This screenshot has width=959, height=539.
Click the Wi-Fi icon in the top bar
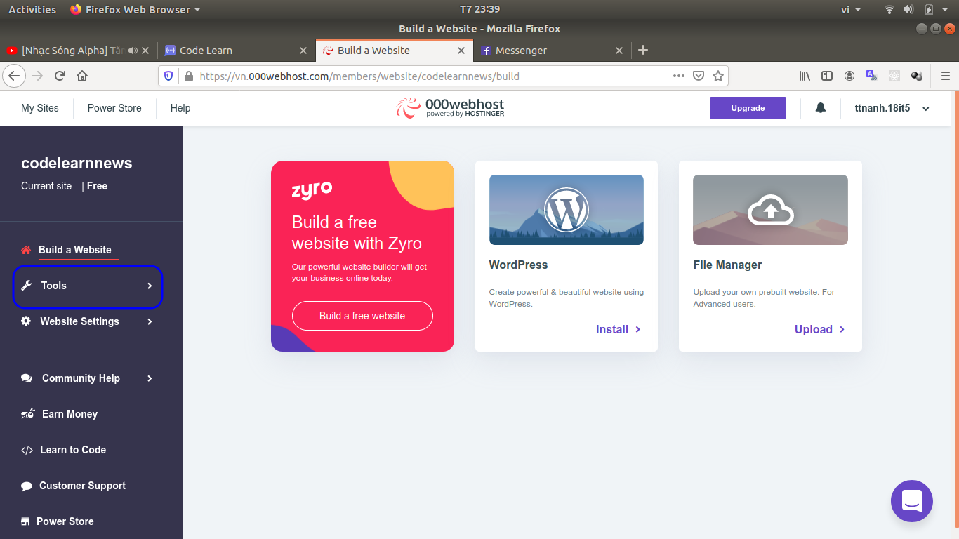point(889,10)
